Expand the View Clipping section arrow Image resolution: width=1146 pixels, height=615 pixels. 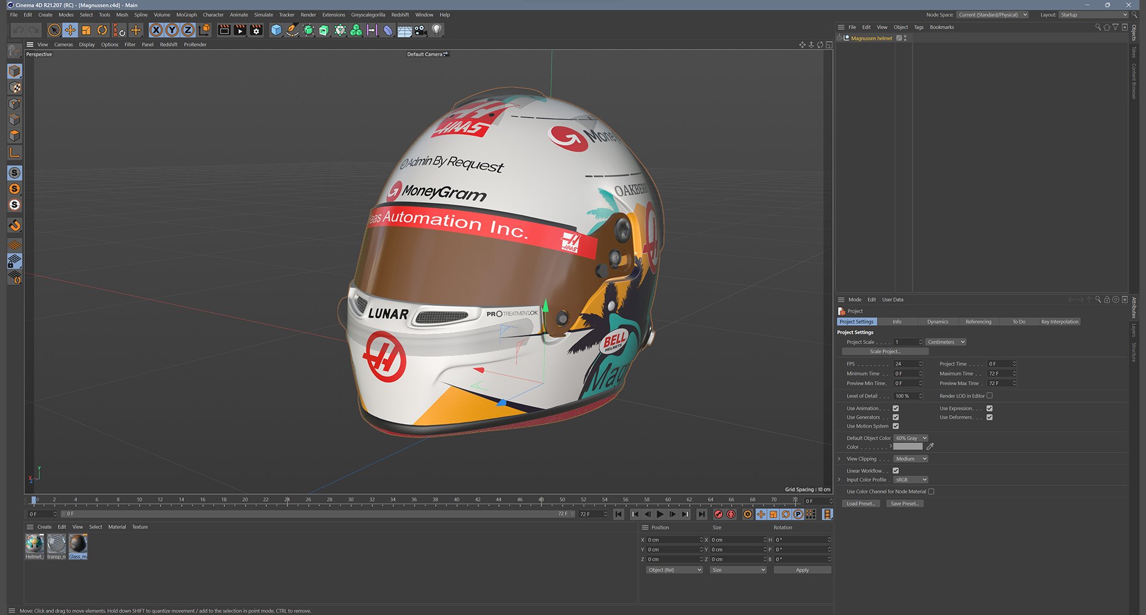point(839,459)
